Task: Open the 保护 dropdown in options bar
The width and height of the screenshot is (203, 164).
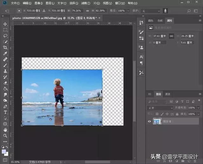Action: pos(151,11)
